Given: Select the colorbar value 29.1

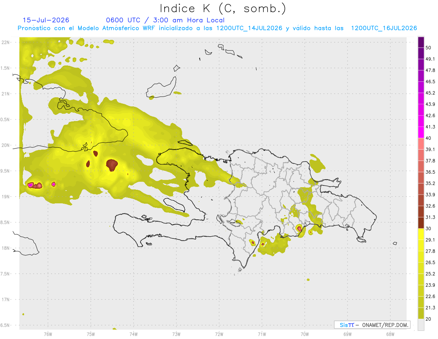Looking at the screenshot, I should [430, 240].
